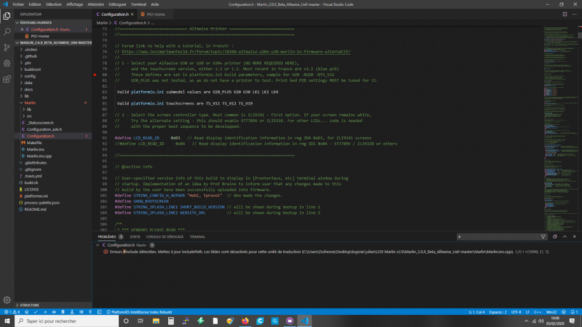Switch to the CONSOLE DE DÉBOGAGE tab

coord(165,236)
